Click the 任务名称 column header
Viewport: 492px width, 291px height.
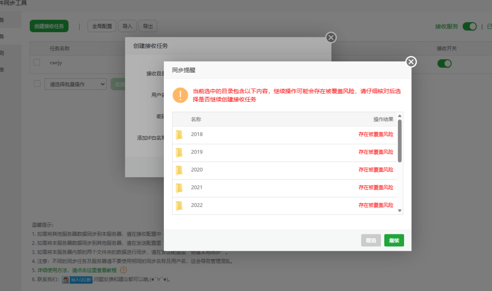click(x=60, y=48)
